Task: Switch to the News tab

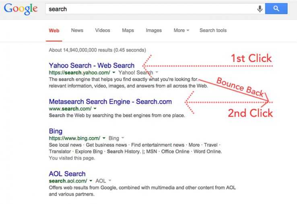Action: tap(77, 31)
